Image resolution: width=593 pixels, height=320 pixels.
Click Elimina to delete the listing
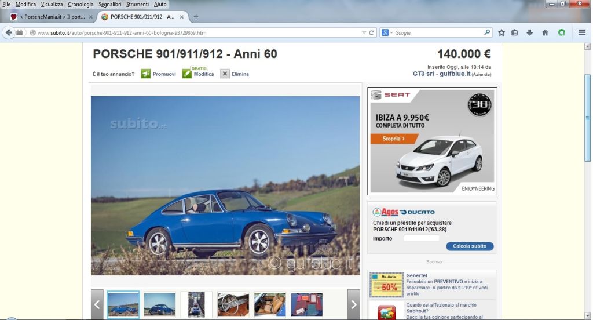(x=240, y=74)
